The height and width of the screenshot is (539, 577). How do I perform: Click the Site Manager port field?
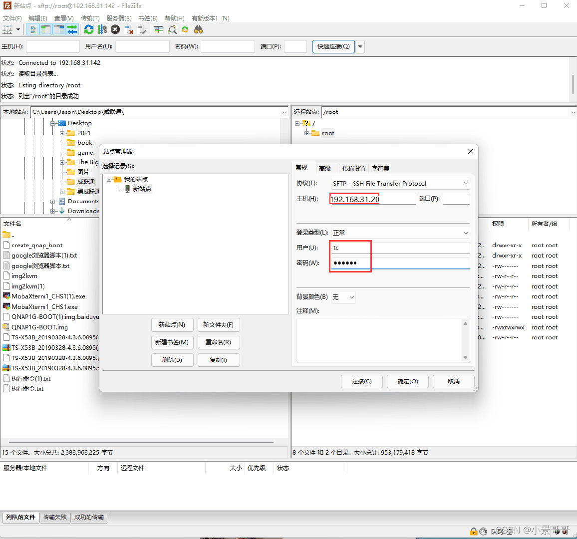coord(456,199)
